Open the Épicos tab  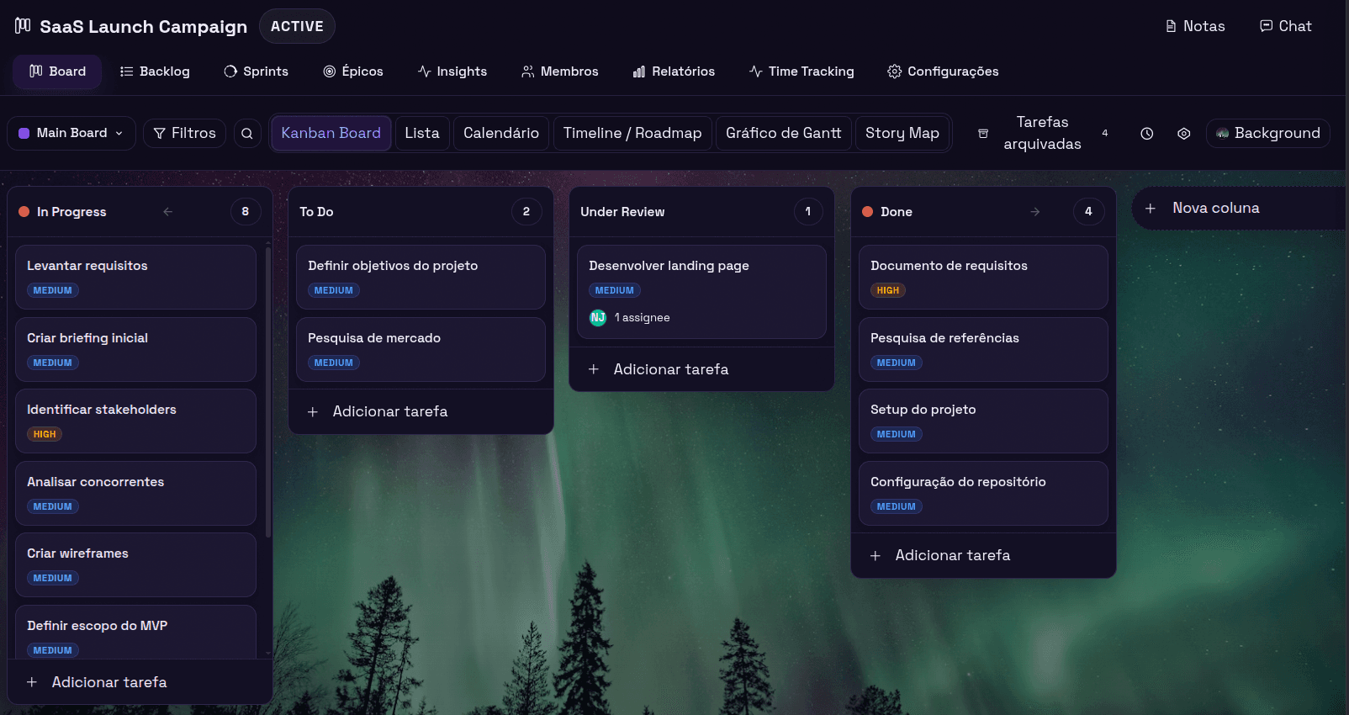(353, 71)
